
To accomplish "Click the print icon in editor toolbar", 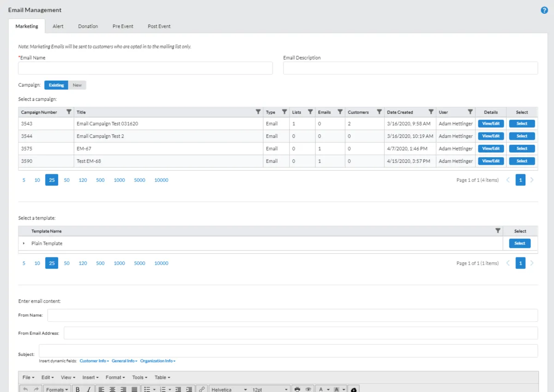I will [297, 389].
